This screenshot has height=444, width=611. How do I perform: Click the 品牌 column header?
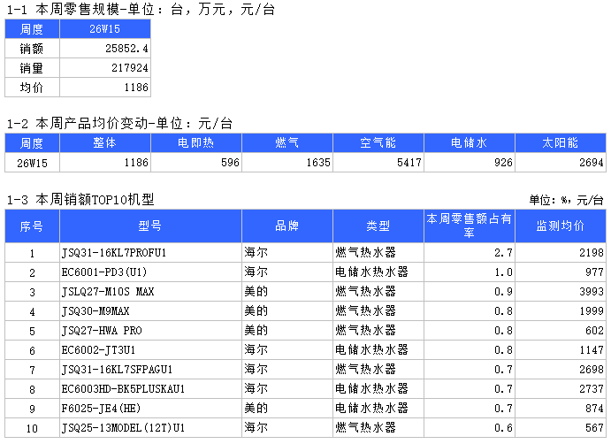coord(287,226)
